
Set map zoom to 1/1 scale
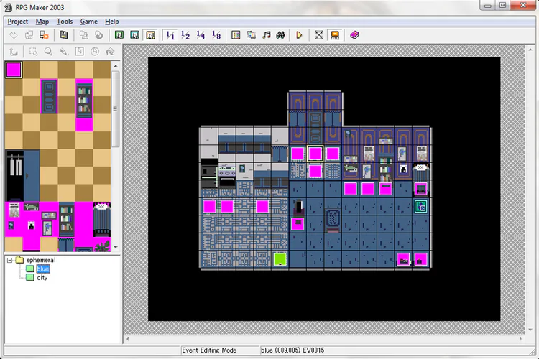tap(170, 35)
